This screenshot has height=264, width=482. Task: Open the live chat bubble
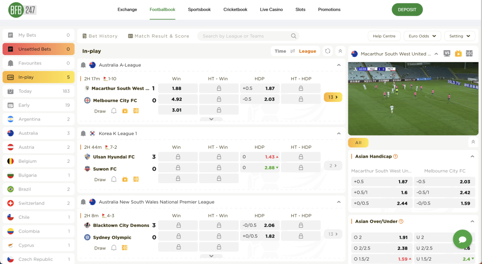[x=463, y=240]
